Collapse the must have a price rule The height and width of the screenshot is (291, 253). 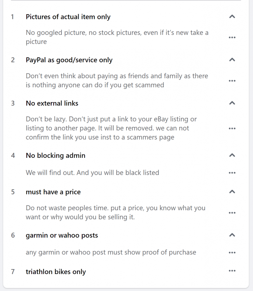[232, 191]
